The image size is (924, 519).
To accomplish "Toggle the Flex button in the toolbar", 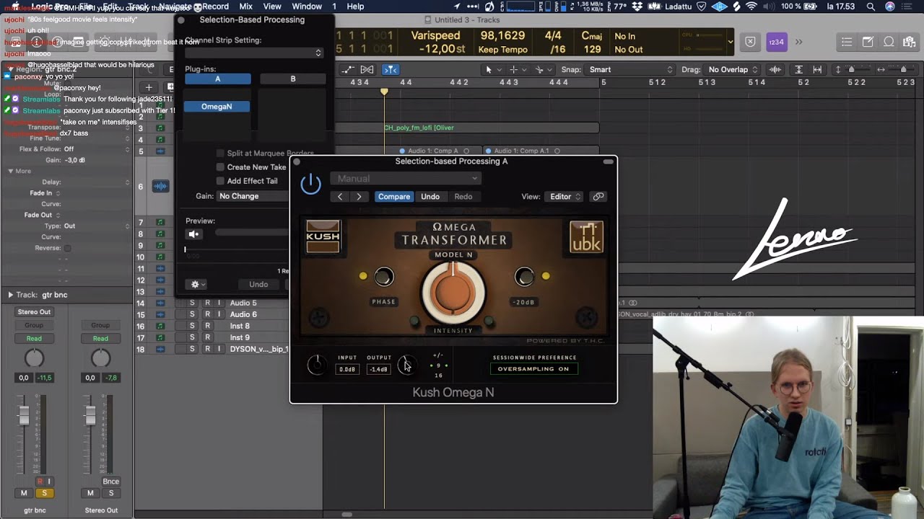I will [367, 69].
